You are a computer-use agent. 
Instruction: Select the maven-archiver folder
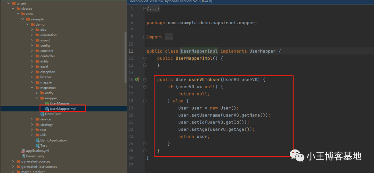(33, 172)
